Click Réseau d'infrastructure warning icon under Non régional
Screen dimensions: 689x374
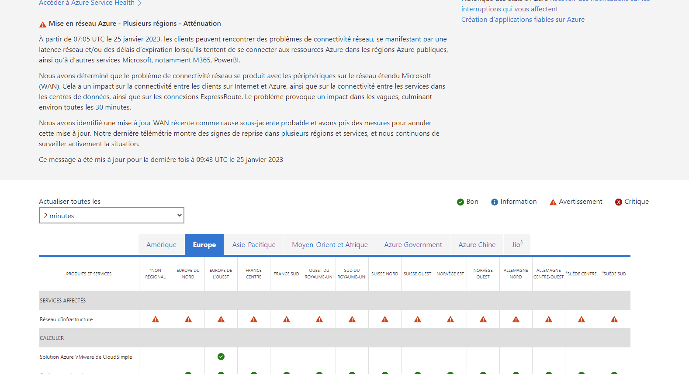click(156, 319)
